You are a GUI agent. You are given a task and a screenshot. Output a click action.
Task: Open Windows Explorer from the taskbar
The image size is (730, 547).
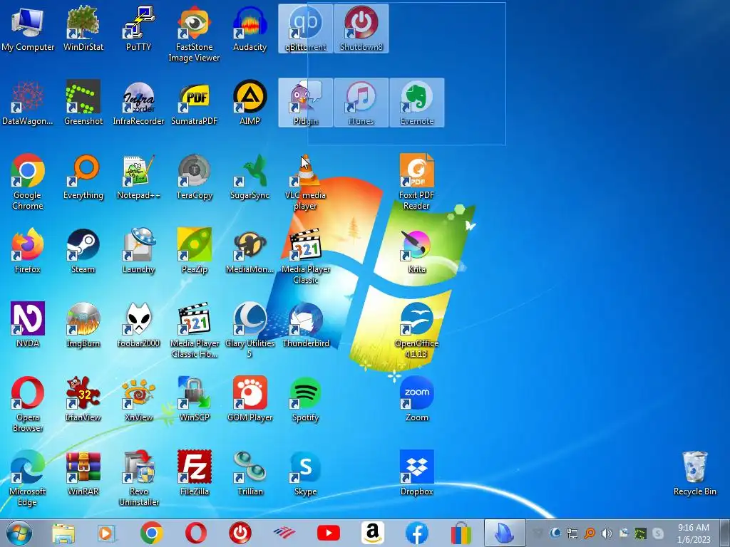pos(63,533)
